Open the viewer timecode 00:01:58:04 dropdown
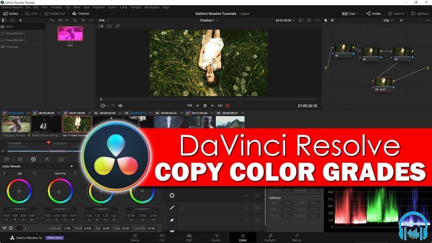432x243 pixels. pos(285,20)
